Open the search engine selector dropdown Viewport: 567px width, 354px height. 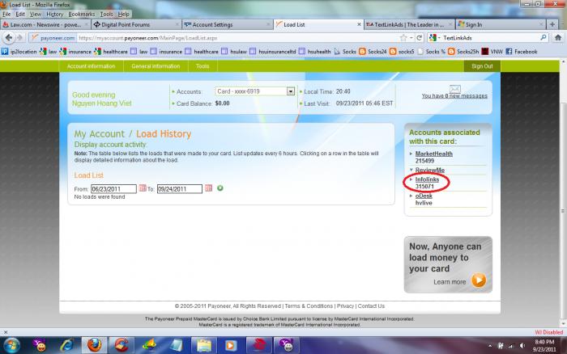[x=435, y=37]
